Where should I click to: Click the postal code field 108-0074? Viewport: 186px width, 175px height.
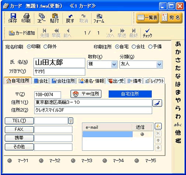pyautogui.click(x=47, y=95)
